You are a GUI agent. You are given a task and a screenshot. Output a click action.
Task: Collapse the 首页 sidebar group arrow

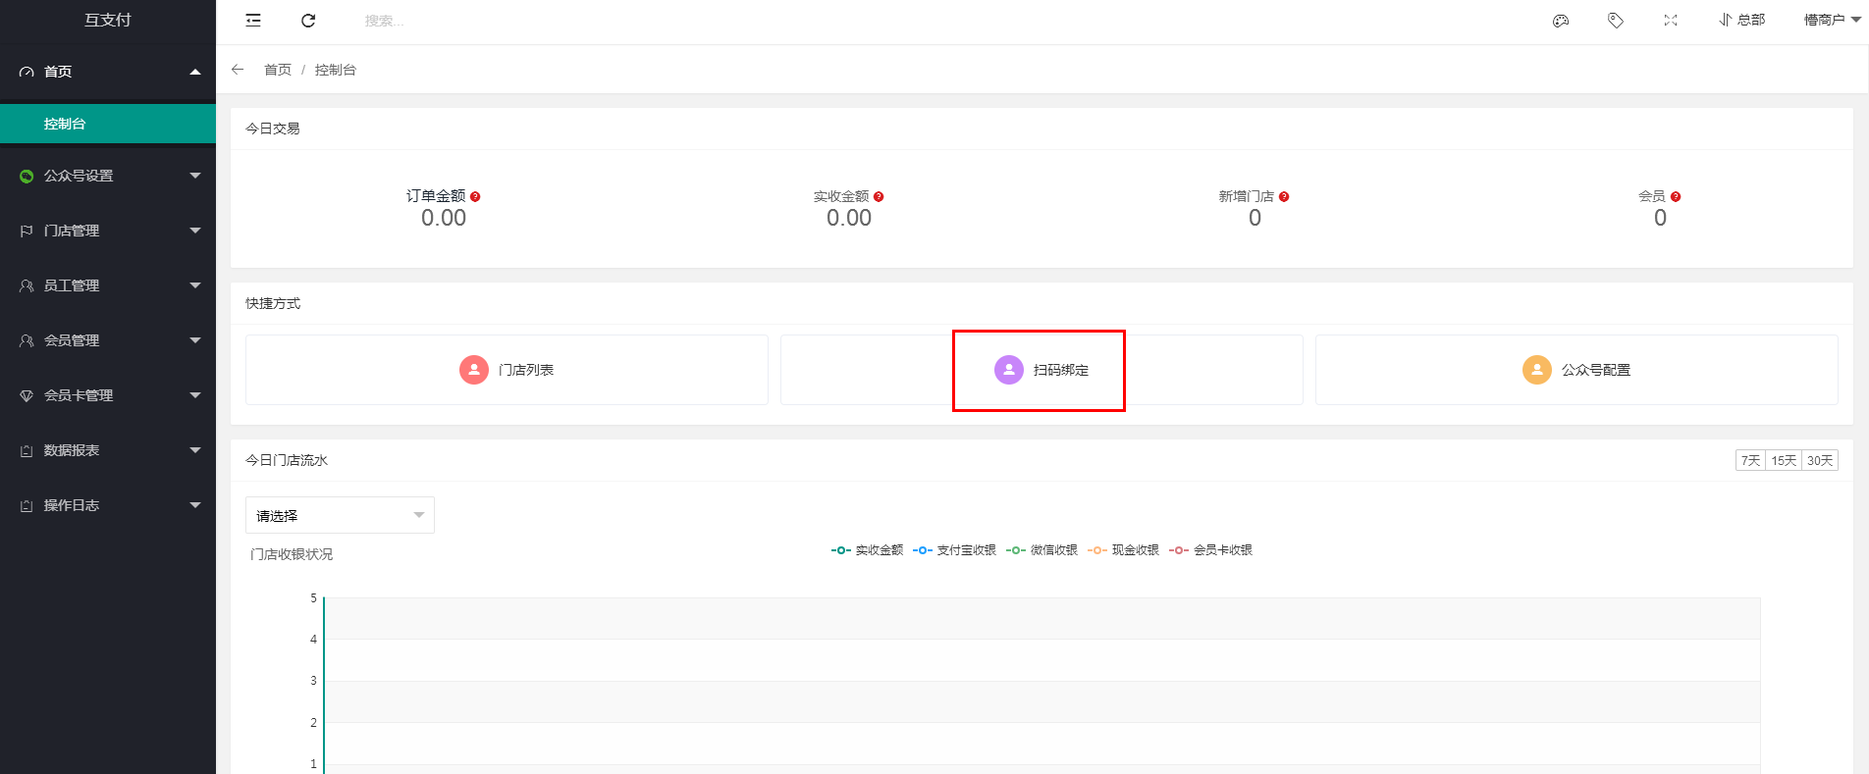(195, 72)
